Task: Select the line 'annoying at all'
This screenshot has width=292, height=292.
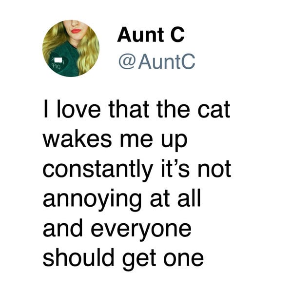Action: pyautogui.click(x=122, y=200)
